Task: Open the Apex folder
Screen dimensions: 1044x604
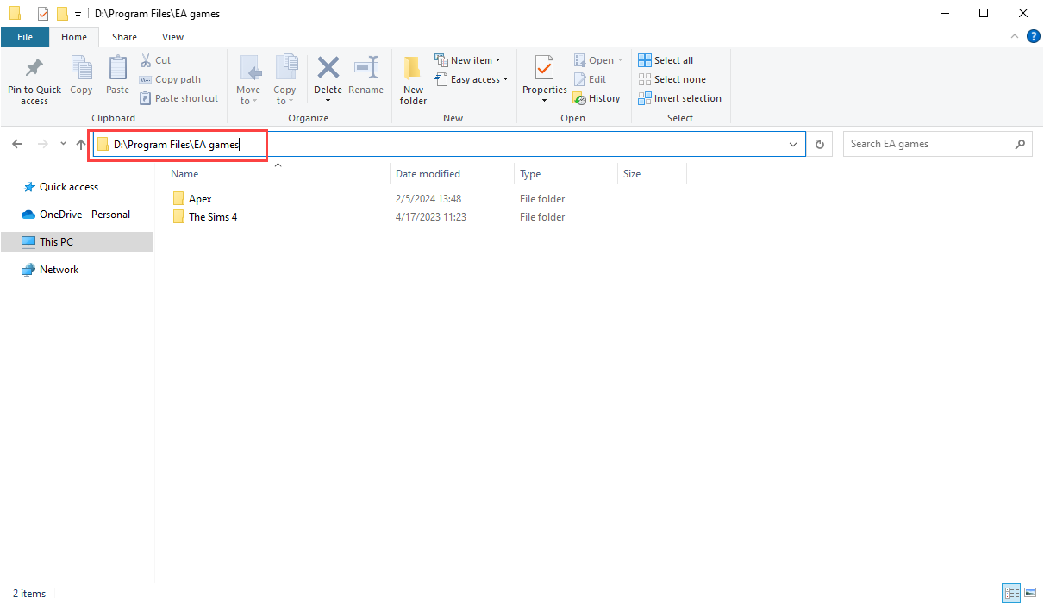Action: pos(200,198)
